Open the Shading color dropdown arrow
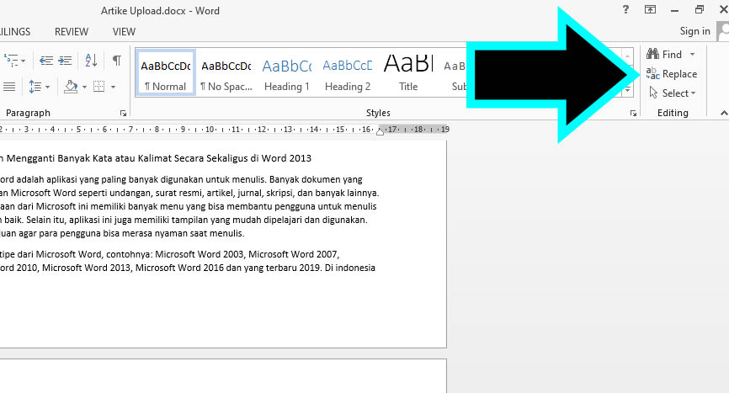The height and width of the screenshot is (393, 729). pyautogui.click(x=84, y=87)
